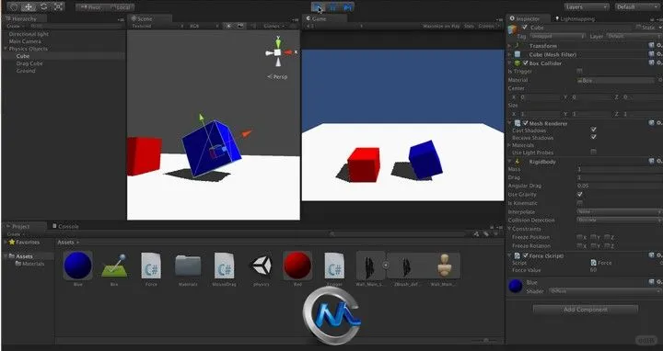Collapse the Physics Objects group in Hierarchy

(6, 49)
